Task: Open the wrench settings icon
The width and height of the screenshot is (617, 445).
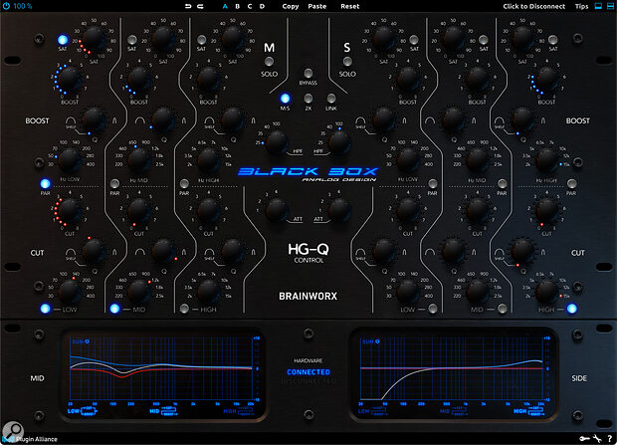Action: (597, 438)
